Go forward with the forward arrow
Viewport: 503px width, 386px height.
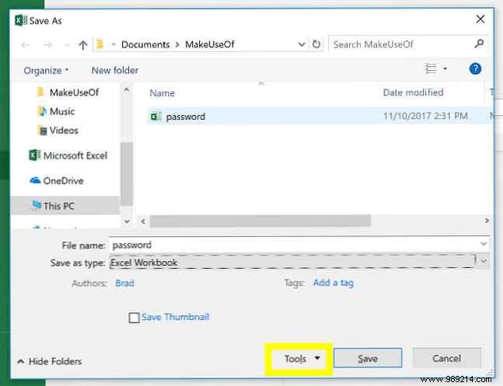point(47,44)
